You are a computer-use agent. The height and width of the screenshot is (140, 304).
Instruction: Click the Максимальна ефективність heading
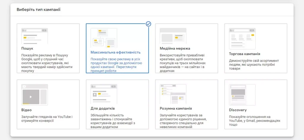click(x=115, y=52)
